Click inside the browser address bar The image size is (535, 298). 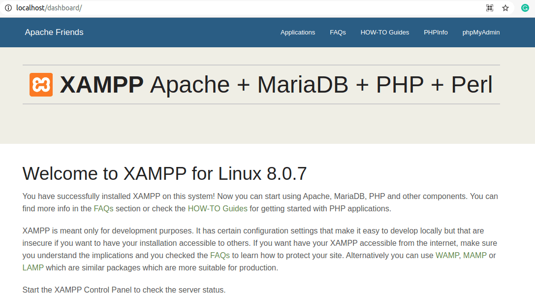click(x=197, y=8)
